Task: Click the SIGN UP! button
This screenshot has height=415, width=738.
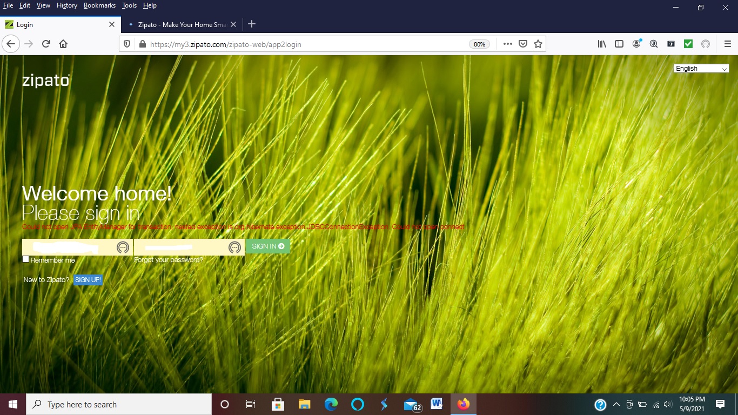Action: pyautogui.click(x=88, y=280)
